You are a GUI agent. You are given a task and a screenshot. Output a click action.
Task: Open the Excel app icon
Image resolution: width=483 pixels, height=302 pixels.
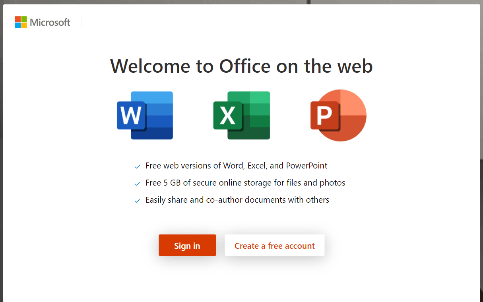pyautogui.click(x=242, y=115)
